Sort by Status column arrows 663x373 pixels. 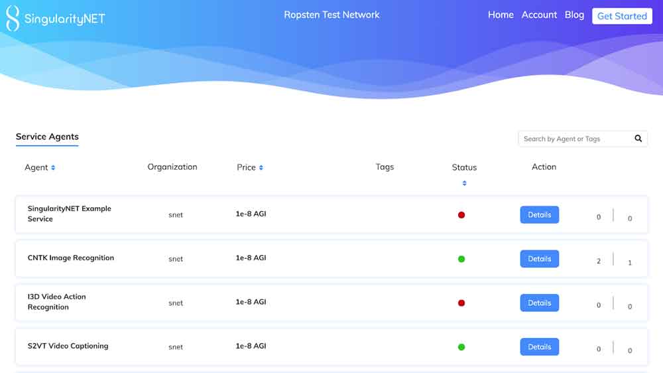tap(464, 183)
